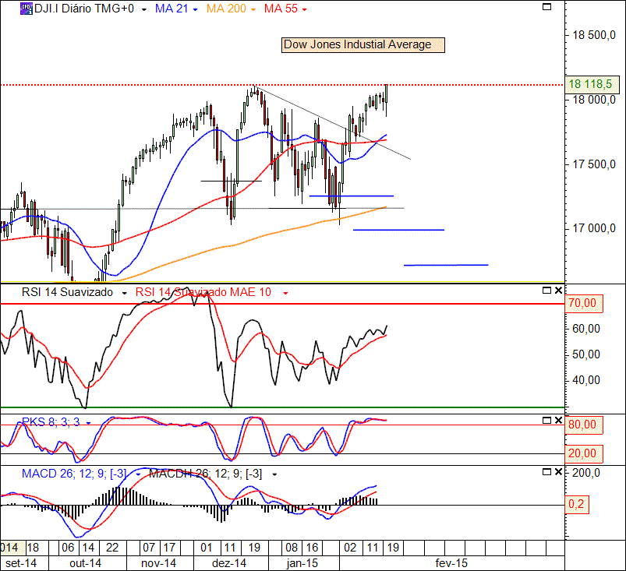The height and width of the screenshot is (571, 626).
Task: Click the 18 500,0 price axis label
Action: [594, 35]
